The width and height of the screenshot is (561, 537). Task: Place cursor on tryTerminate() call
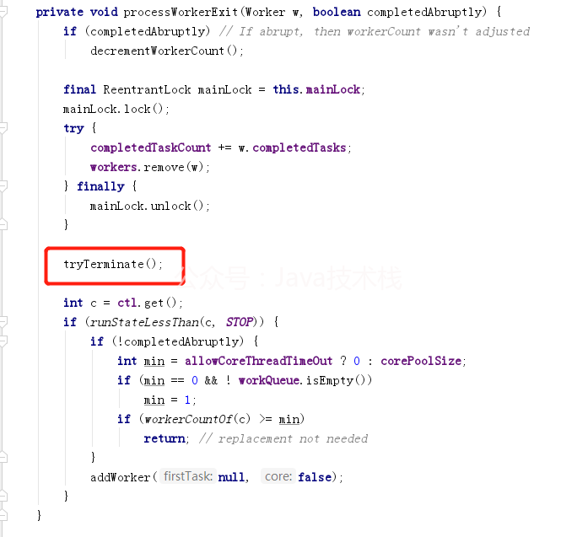[113, 264]
